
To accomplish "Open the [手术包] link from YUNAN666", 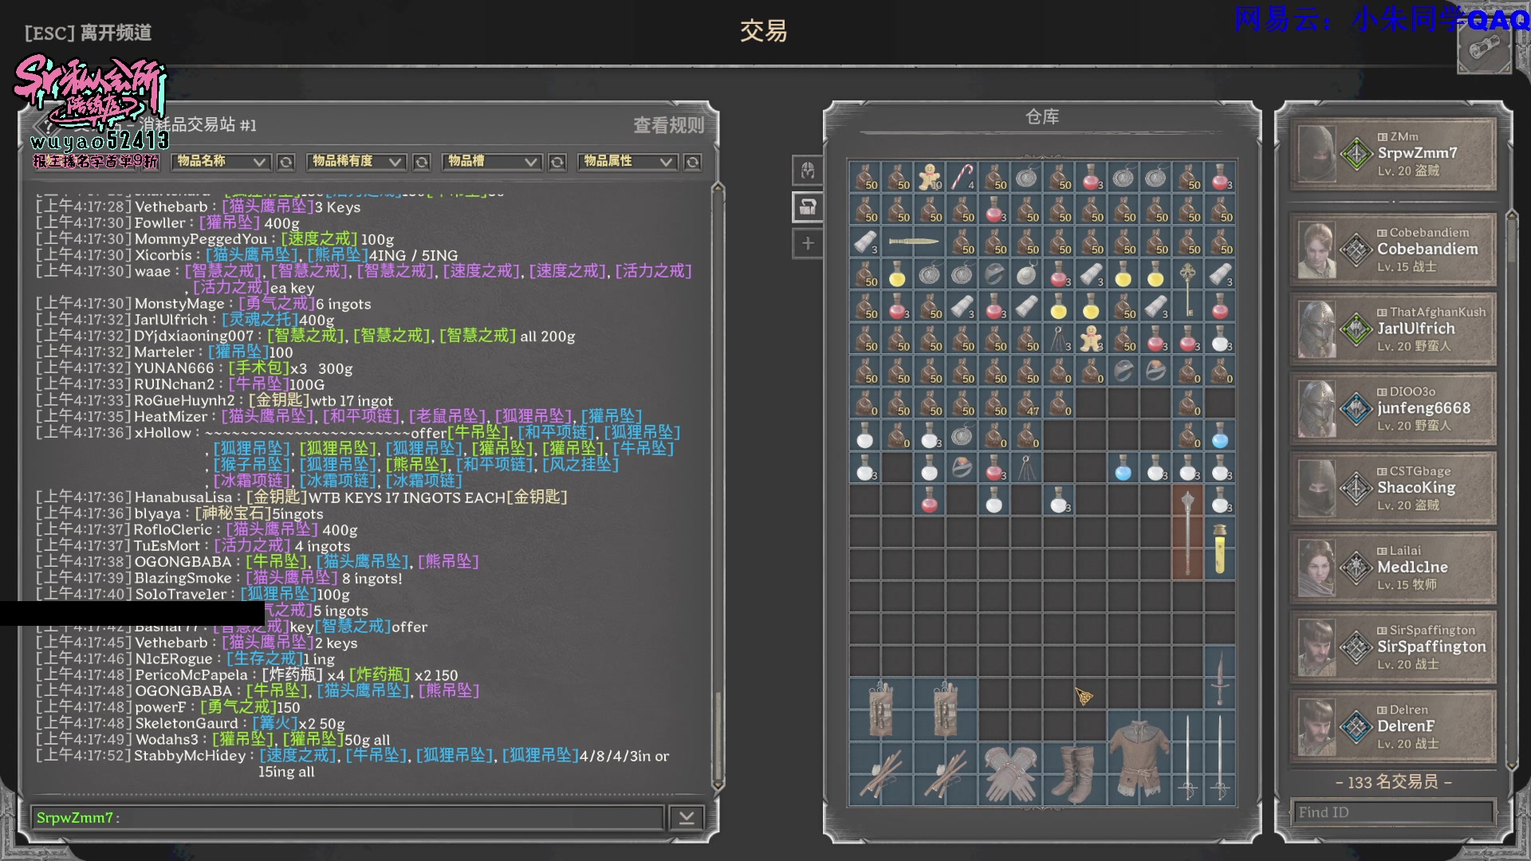I will (259, 368).
